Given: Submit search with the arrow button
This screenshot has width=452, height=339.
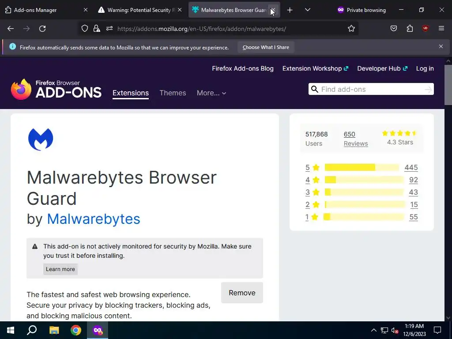Looking at the screenshot, I should [x=428, y=90].
